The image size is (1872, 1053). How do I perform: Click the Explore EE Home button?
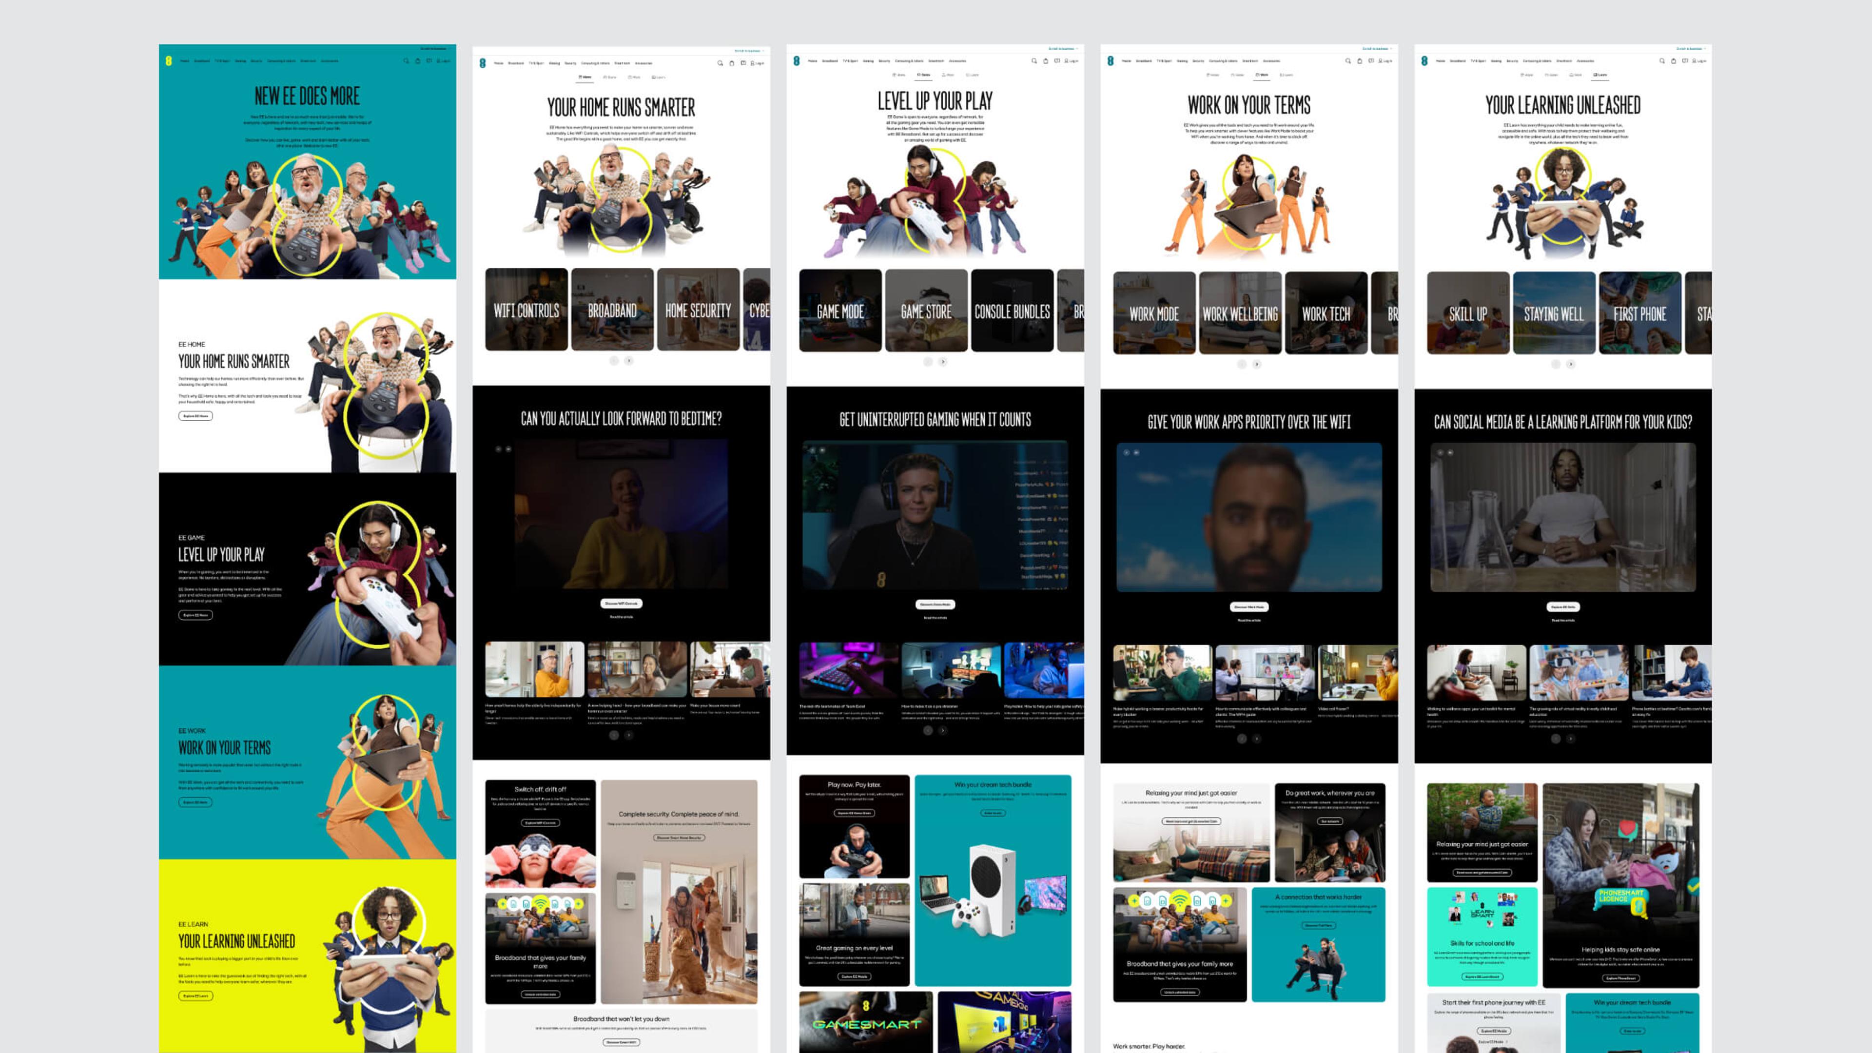[195, 416]
